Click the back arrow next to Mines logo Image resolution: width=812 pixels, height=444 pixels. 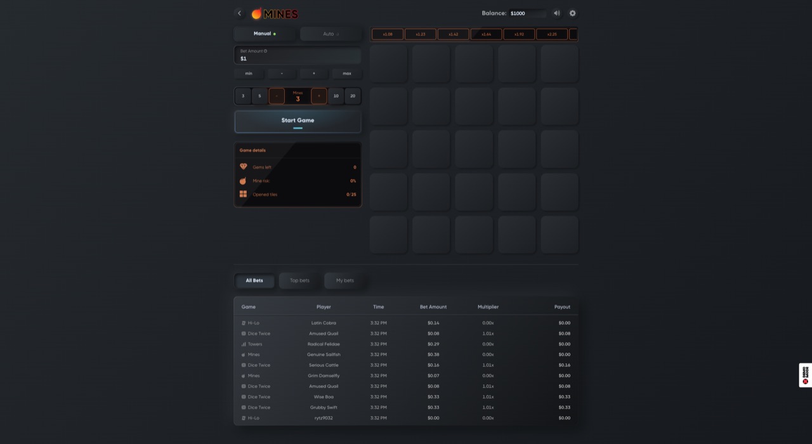[x=239, y=13]
